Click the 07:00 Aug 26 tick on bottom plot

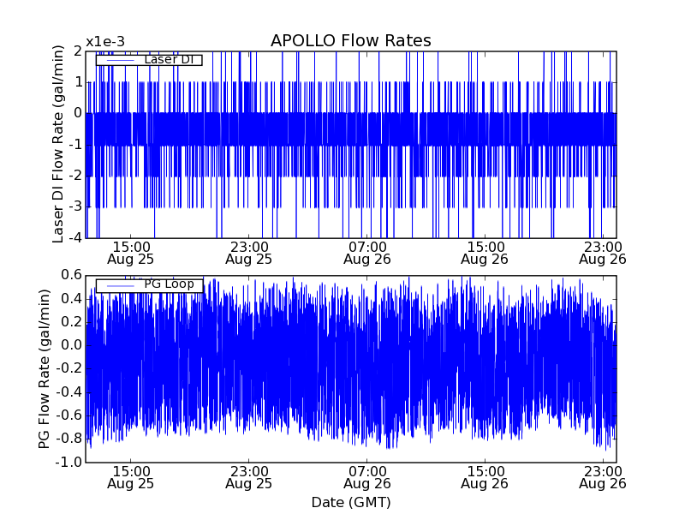click(366, 477)
